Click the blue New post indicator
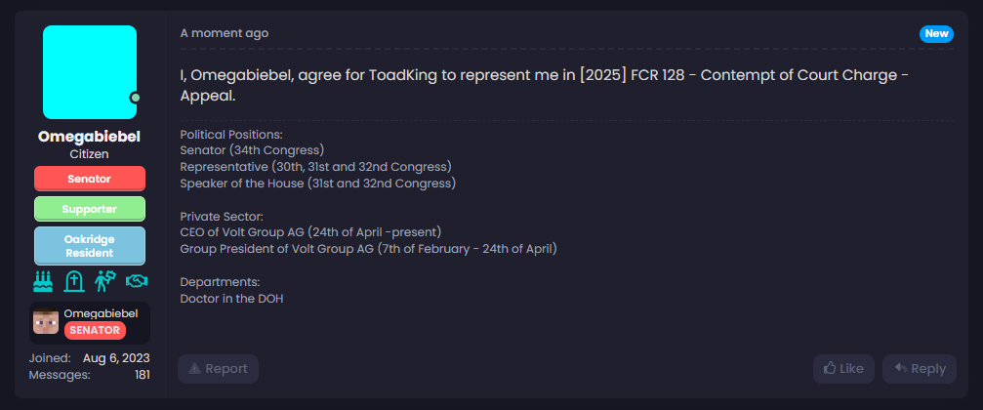Screen dimensions: 983x410 pos(936,33)
